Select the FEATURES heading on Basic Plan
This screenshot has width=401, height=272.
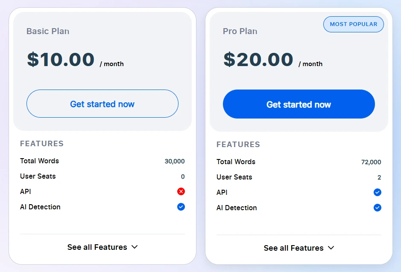point(42,144)
